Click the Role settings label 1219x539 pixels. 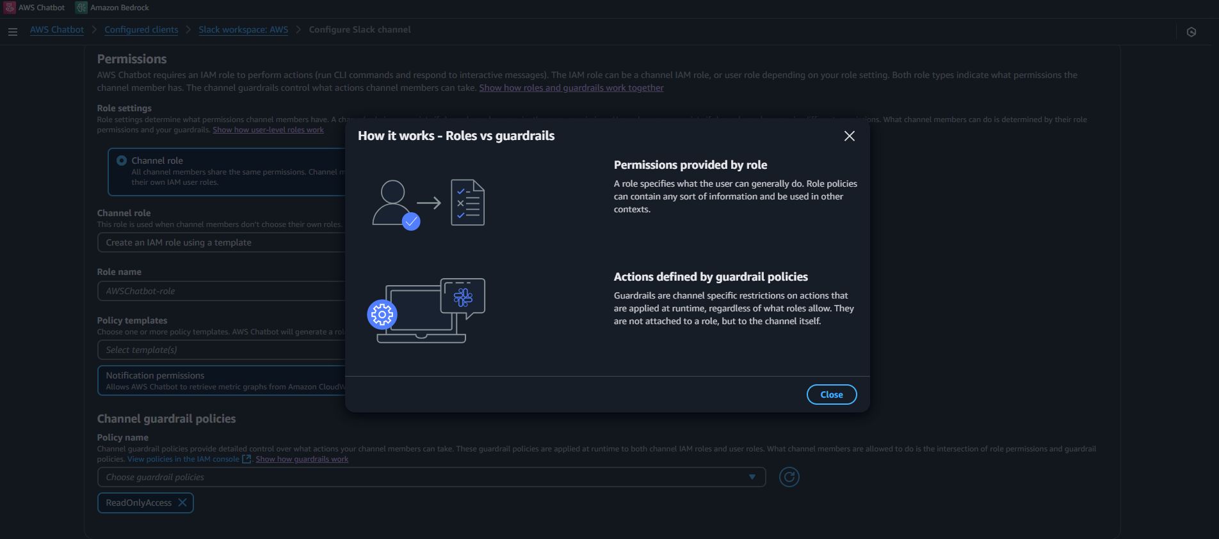pos(124,108)
